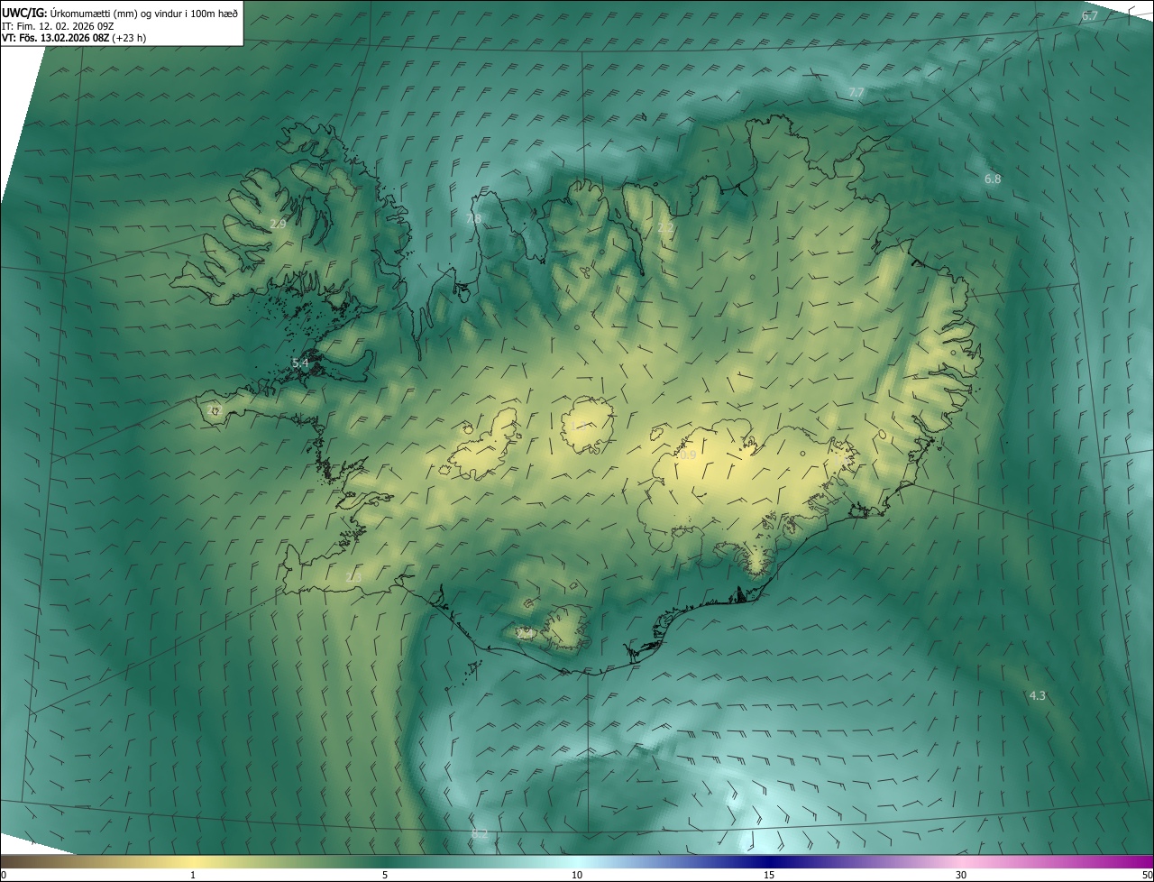Click the 2.3 value label on the map
This screenshot has height=882, width=1154.
(x=353, y=577)
